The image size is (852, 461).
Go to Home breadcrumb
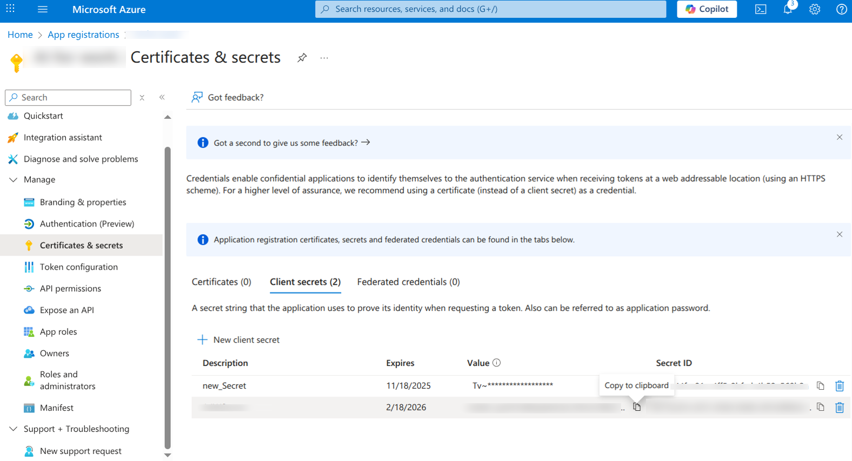pos(20,35)
